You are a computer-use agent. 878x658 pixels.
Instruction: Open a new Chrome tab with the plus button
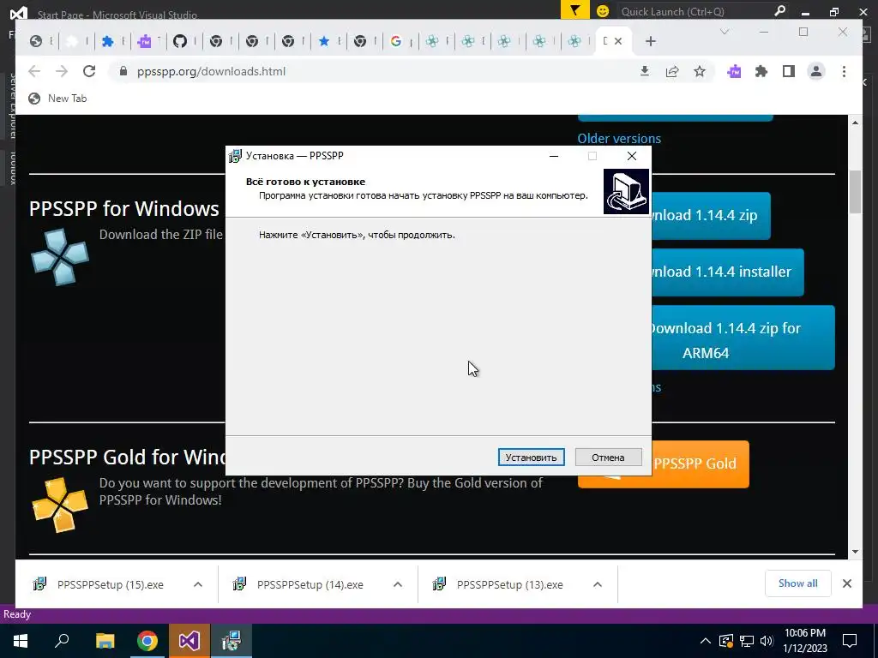point(650,41)
